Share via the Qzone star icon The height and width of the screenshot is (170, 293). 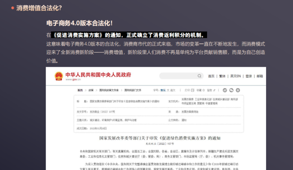point(238,90)
